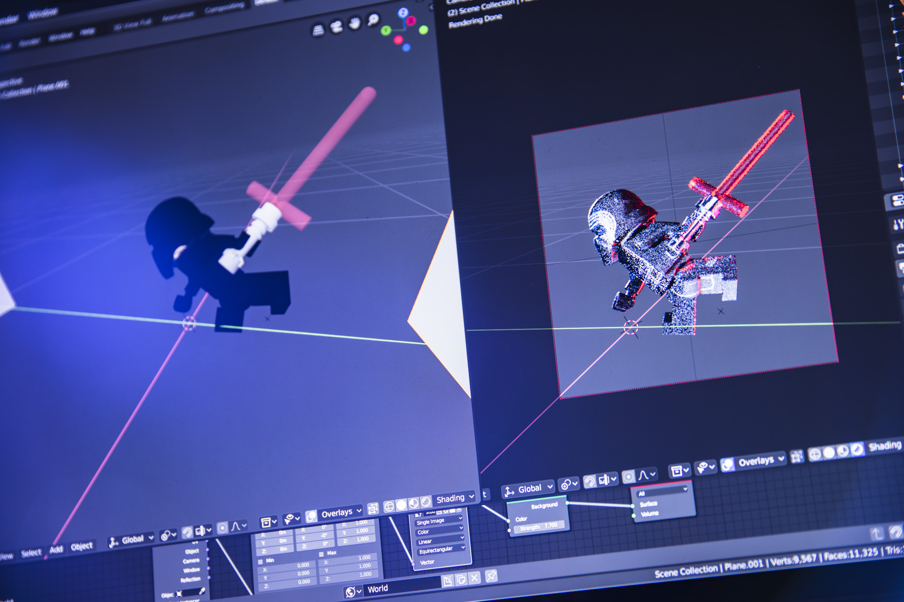904x602 pixels.
Task: Switch to the Compositing workspace tab
Action: pyautogui.click(x=225, y=8)
